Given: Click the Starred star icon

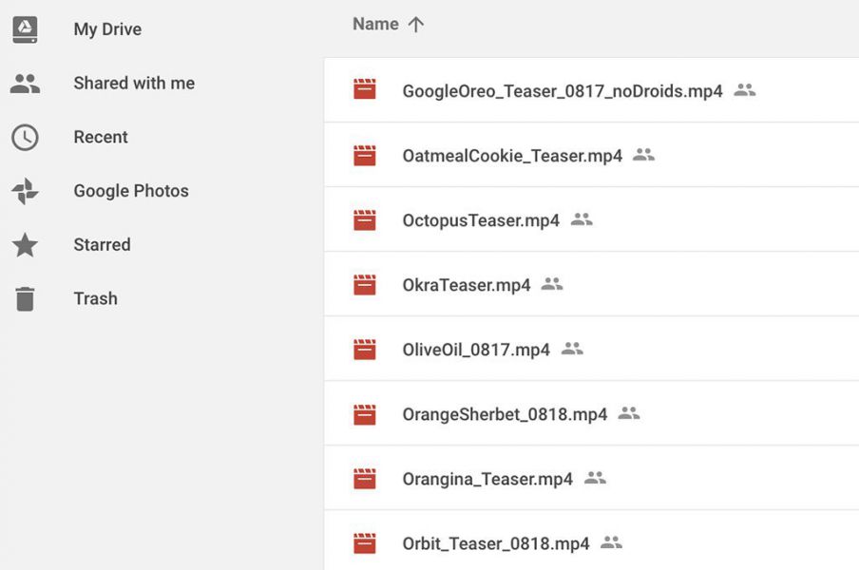Looking at the screenshot, I should 26,245.
